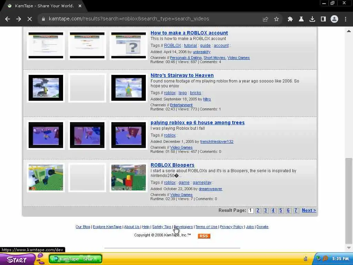Bookmark this page with the star icon
The height and width of the screenshot is (265, 353).
[276, 19]
